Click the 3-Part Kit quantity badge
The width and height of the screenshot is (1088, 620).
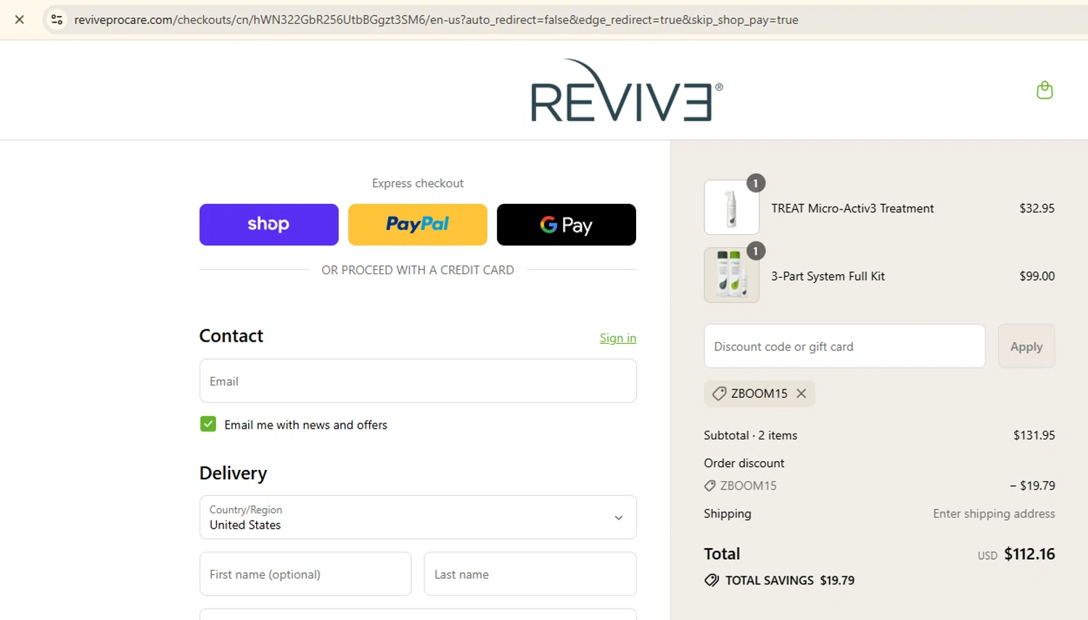point(756,251)
